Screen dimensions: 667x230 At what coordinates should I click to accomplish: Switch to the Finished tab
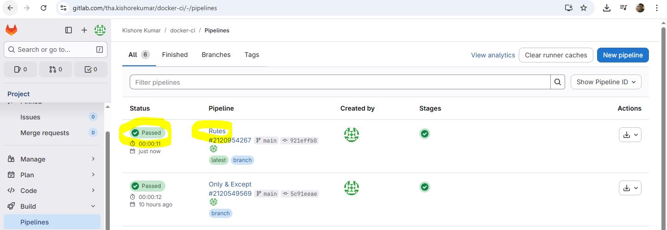click(x=175, y=55)
